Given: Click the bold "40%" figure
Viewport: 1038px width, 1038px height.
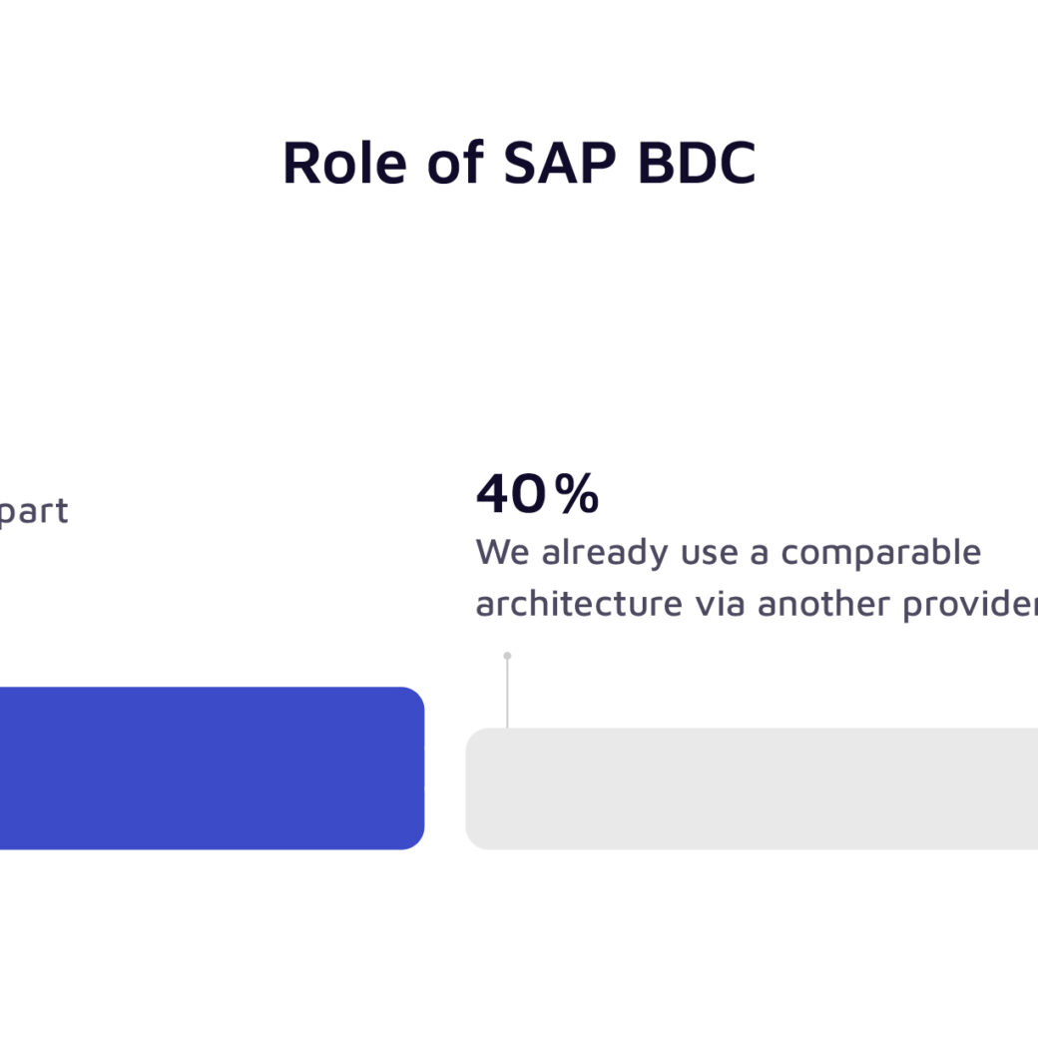Looking at the screenshot, I should tap(537, 494).
